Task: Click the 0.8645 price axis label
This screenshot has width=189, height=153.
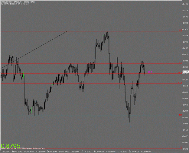Action: pyautogui.click(x=186, y=99)
